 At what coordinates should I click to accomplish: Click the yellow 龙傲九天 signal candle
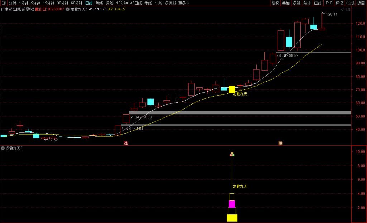[x=232, y=89]
